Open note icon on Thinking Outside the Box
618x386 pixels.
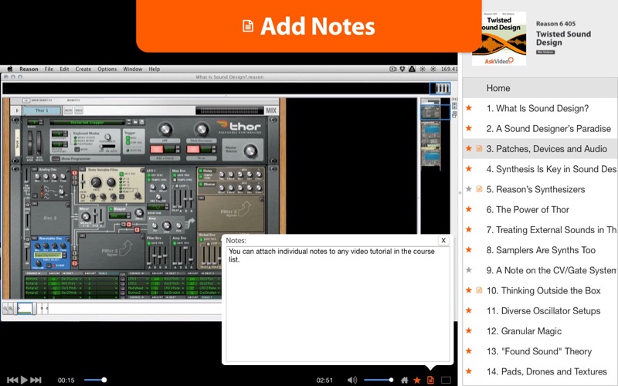(x=479, y=290)
